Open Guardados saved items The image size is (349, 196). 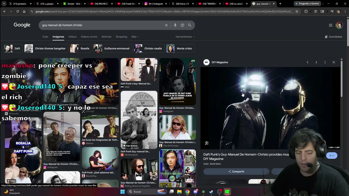(x=333, y=37)
